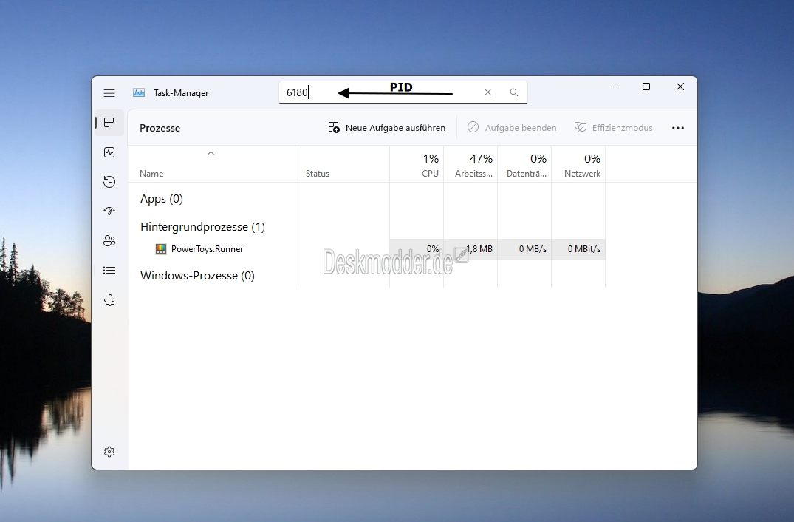Clear the search box with X
Viewport: 794px width, 522px height.
click(487, 92)
